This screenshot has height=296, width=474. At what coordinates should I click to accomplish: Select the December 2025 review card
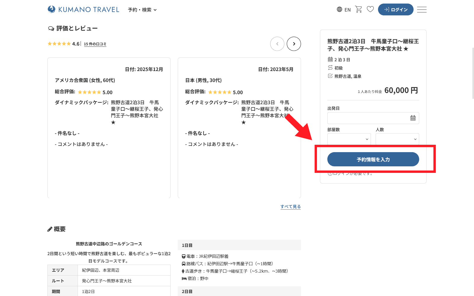(109, 127)
